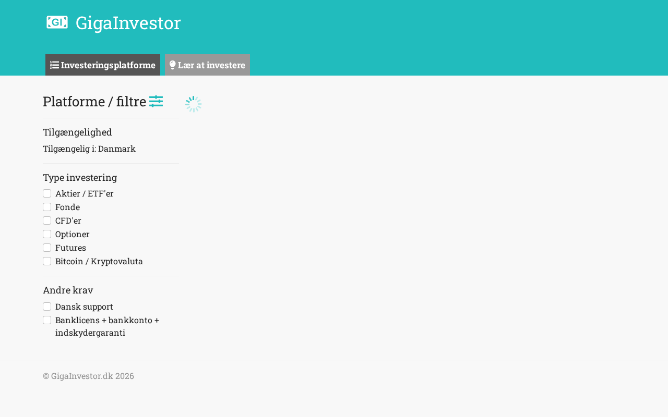Click the filter sliders icon
This screenshot has width=668, height=417.
click(156, 102)
